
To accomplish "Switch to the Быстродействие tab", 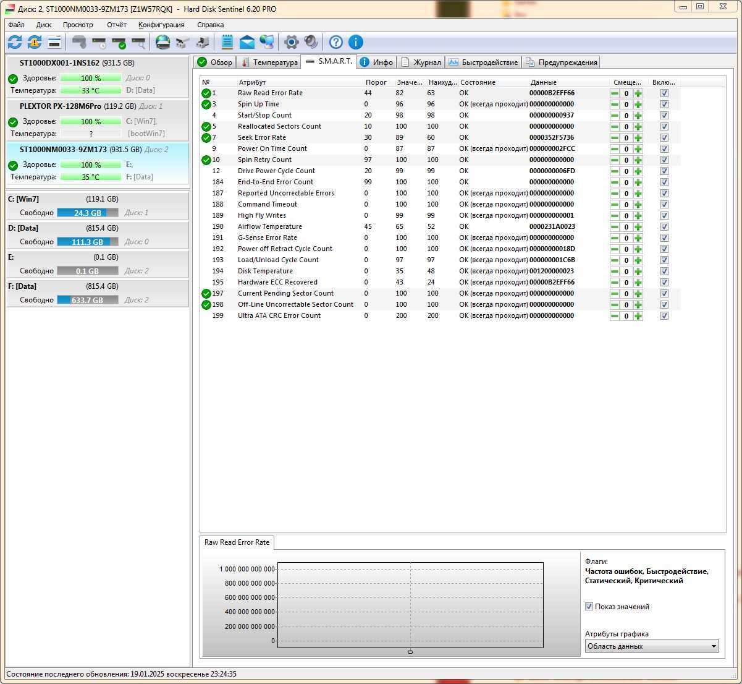I will (x=483, y=62).
